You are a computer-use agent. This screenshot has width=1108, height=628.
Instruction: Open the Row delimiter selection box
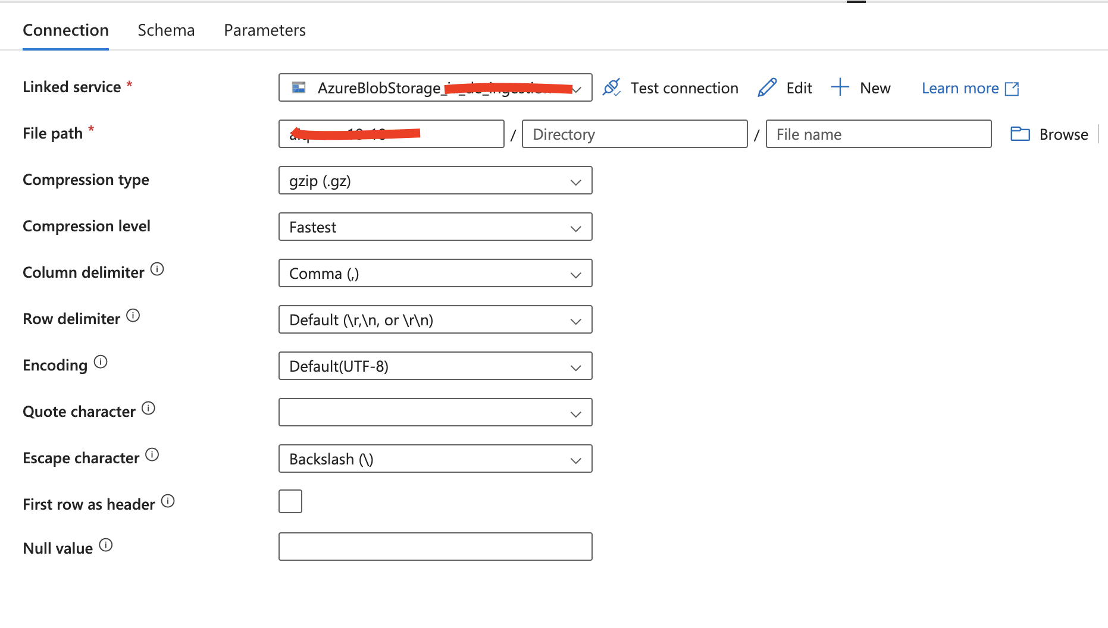pyautogui.click(x=435, y=319)
